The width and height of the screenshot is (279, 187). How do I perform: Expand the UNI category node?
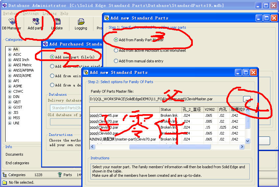tap(10, 123)
